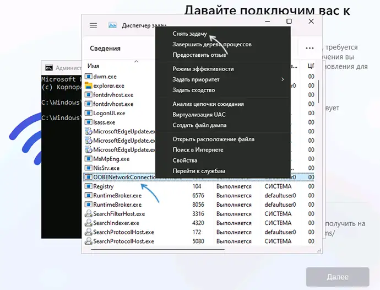Image resolution: width=380 pixels, height=290 pixels.
Task: Click the explorer.exe folder icon
Action: pyautogui.click(x=89, y=85)
